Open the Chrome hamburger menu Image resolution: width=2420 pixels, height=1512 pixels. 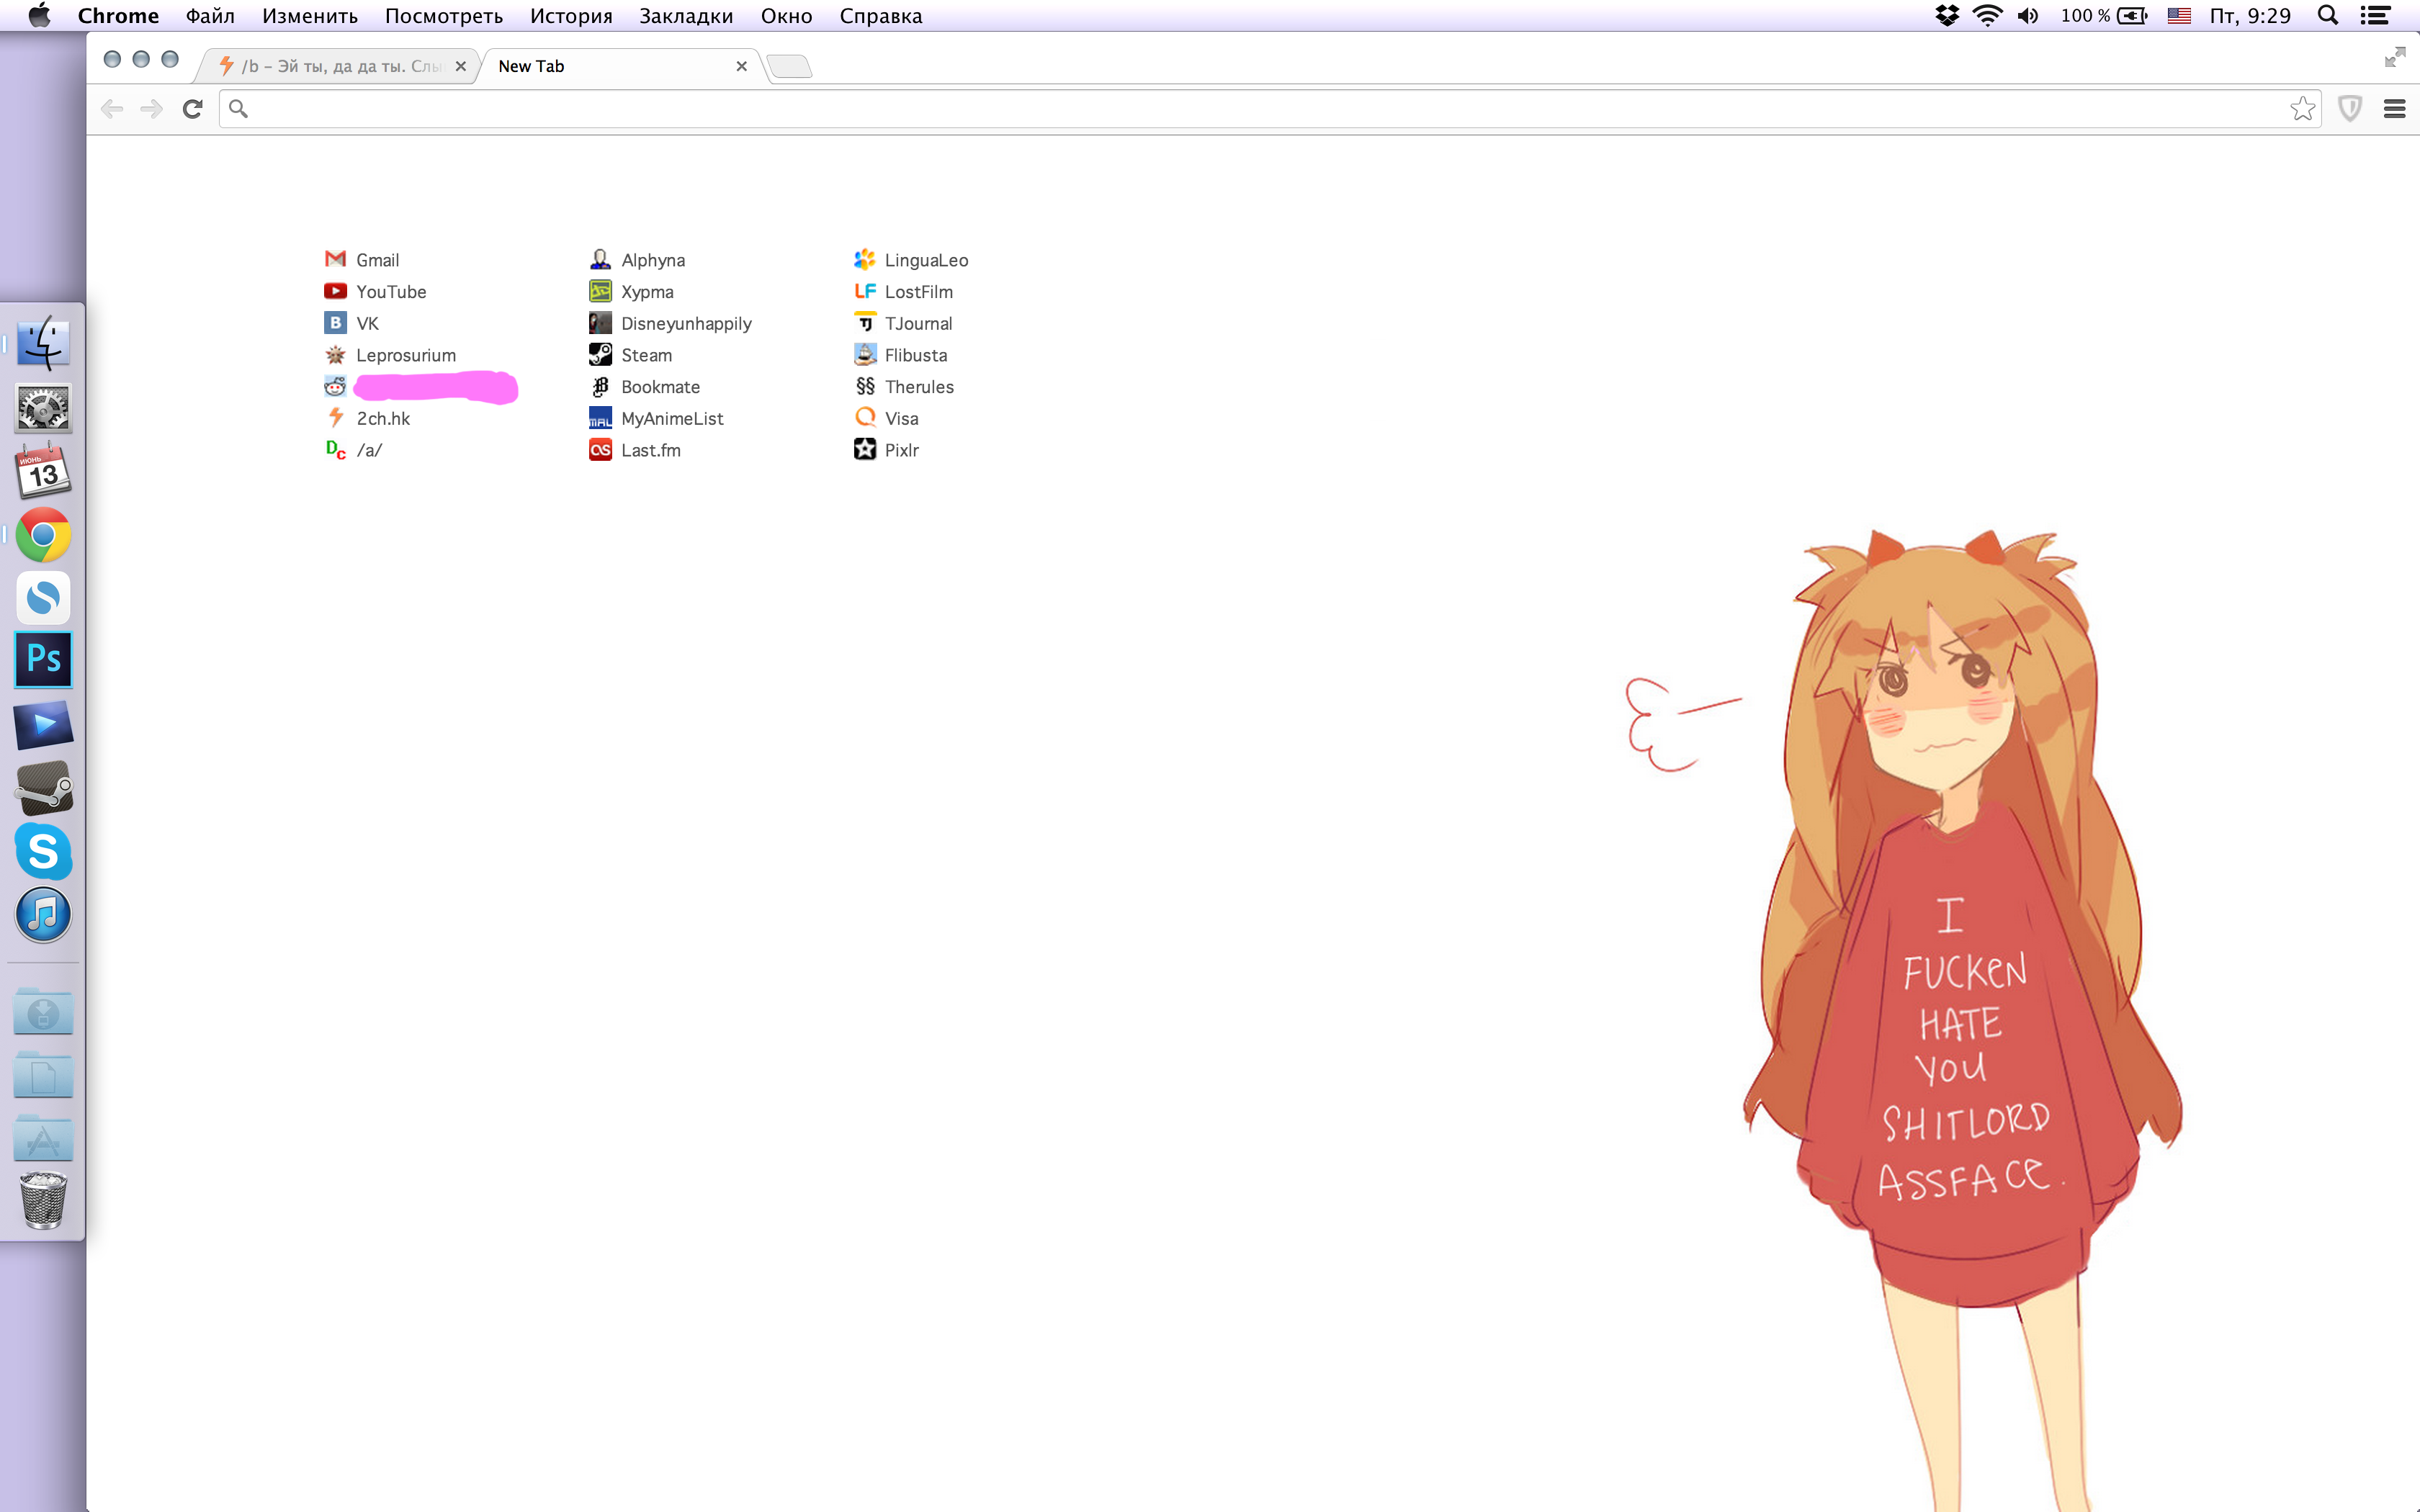2394,109
